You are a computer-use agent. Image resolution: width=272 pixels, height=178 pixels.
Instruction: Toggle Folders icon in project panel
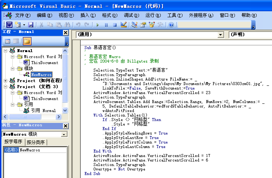point(27,41)
